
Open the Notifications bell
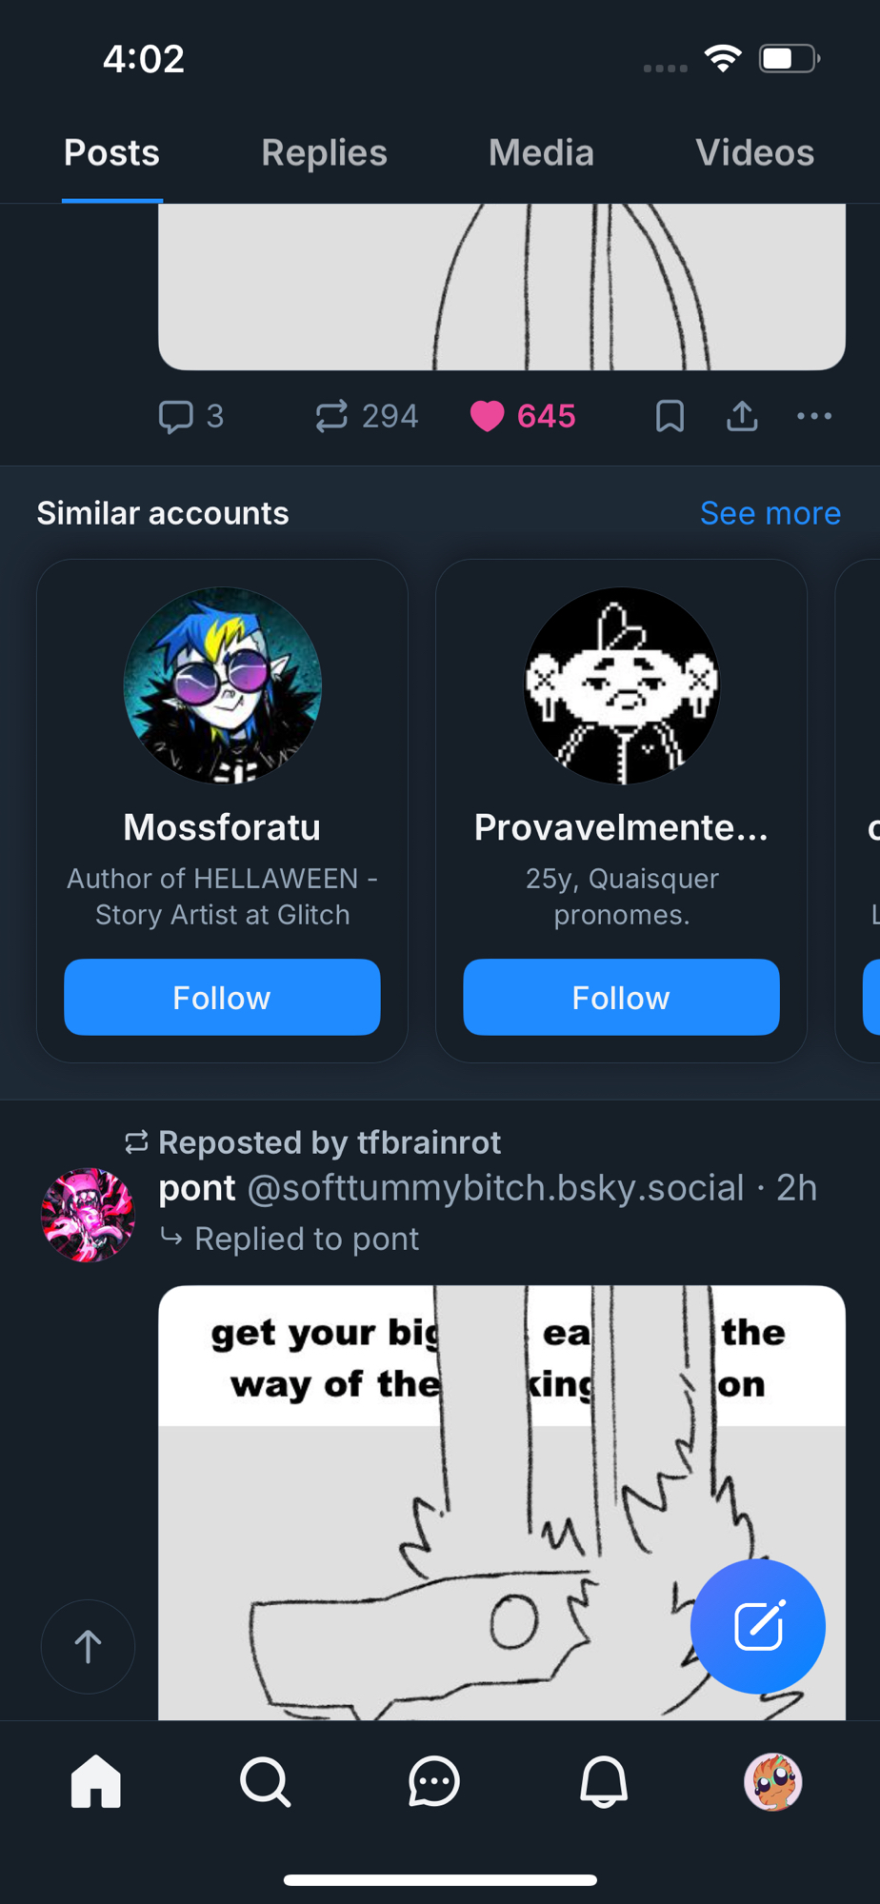point(604,1781)
